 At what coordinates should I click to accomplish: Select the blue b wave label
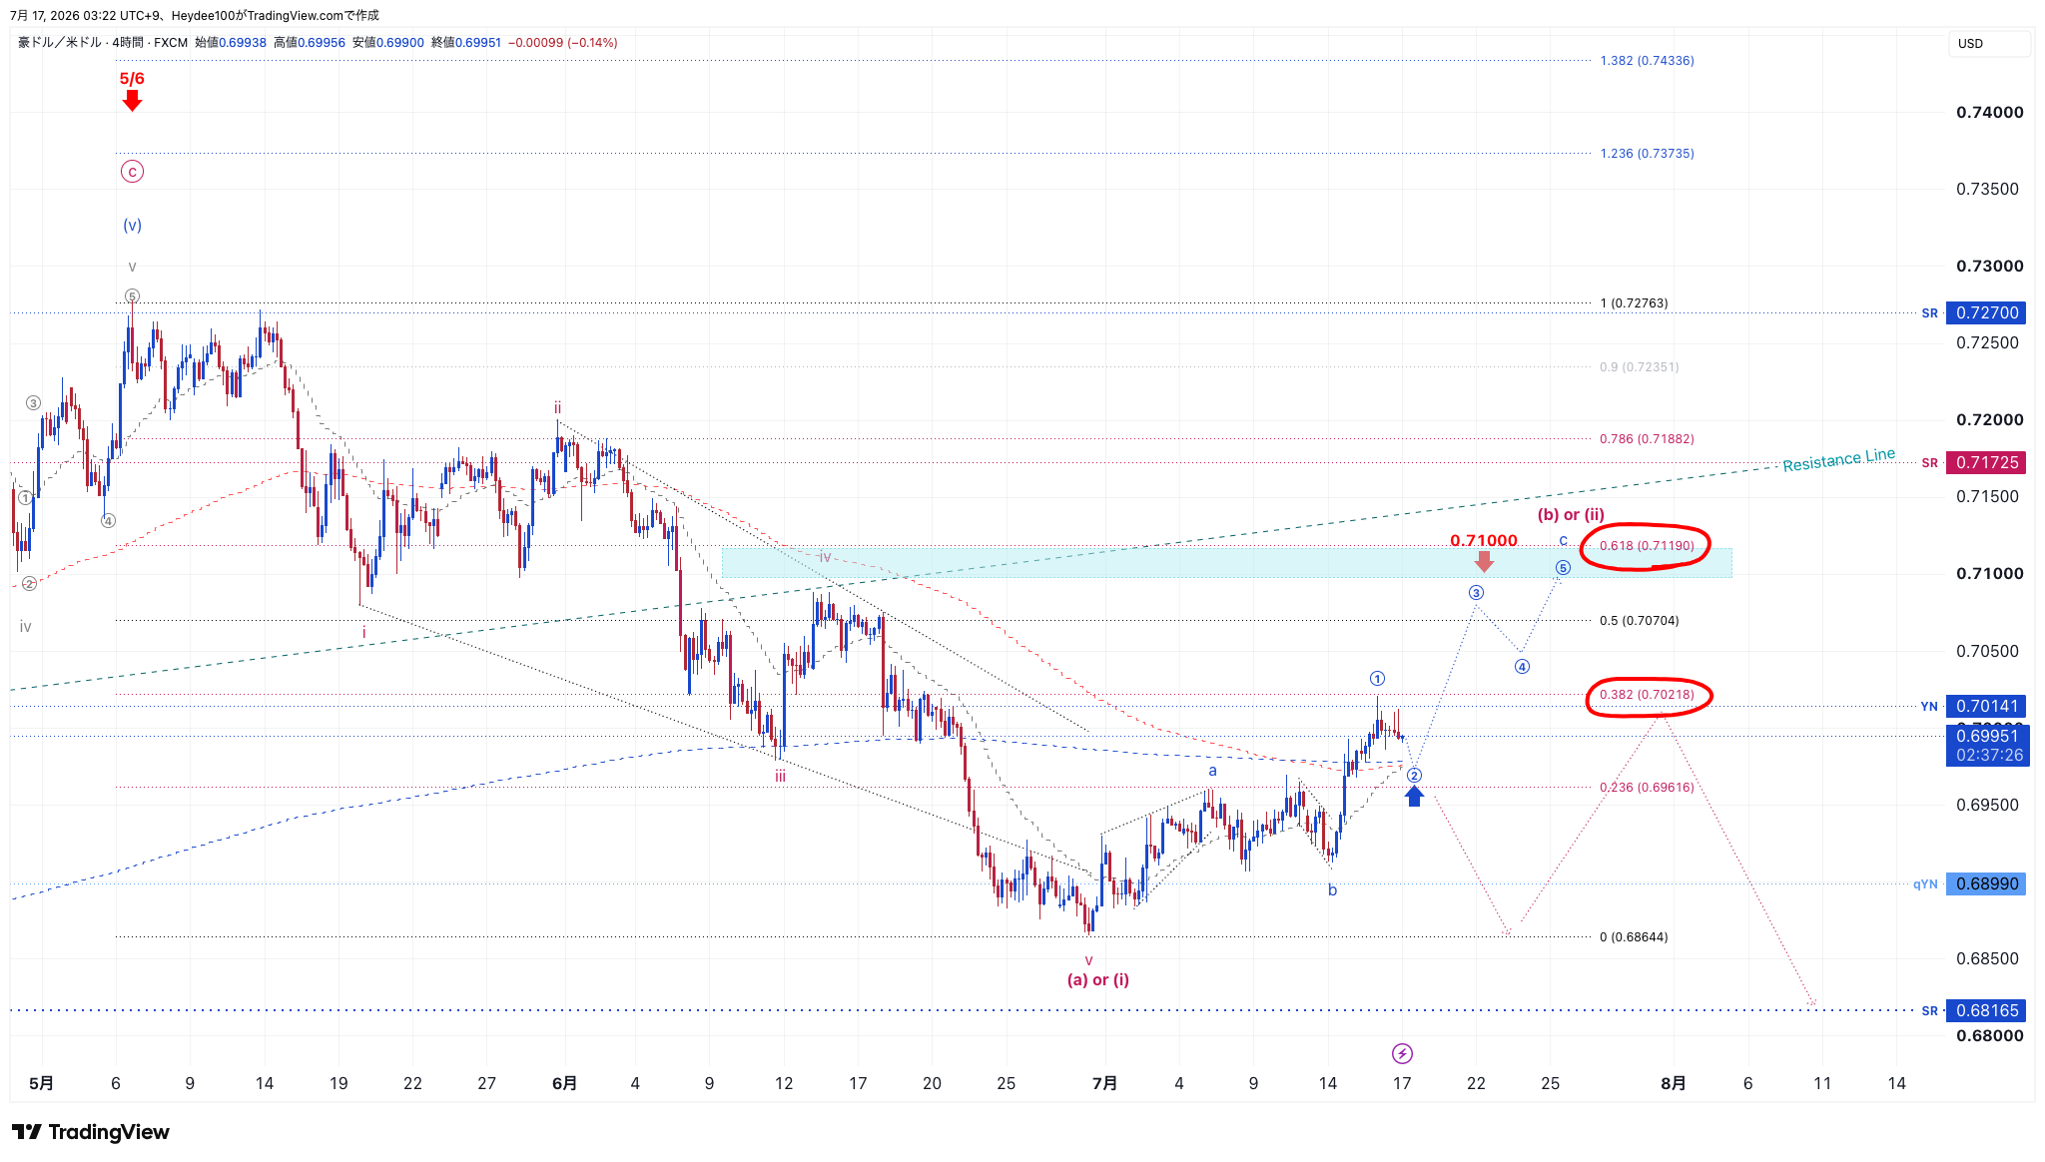[x=1332, y=889]
